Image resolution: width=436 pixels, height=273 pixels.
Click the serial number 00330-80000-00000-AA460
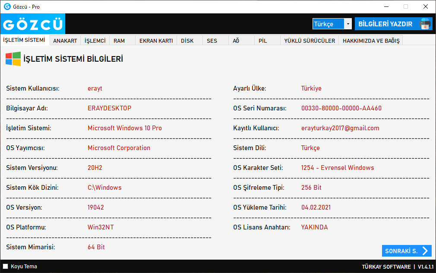coord(341,108)
